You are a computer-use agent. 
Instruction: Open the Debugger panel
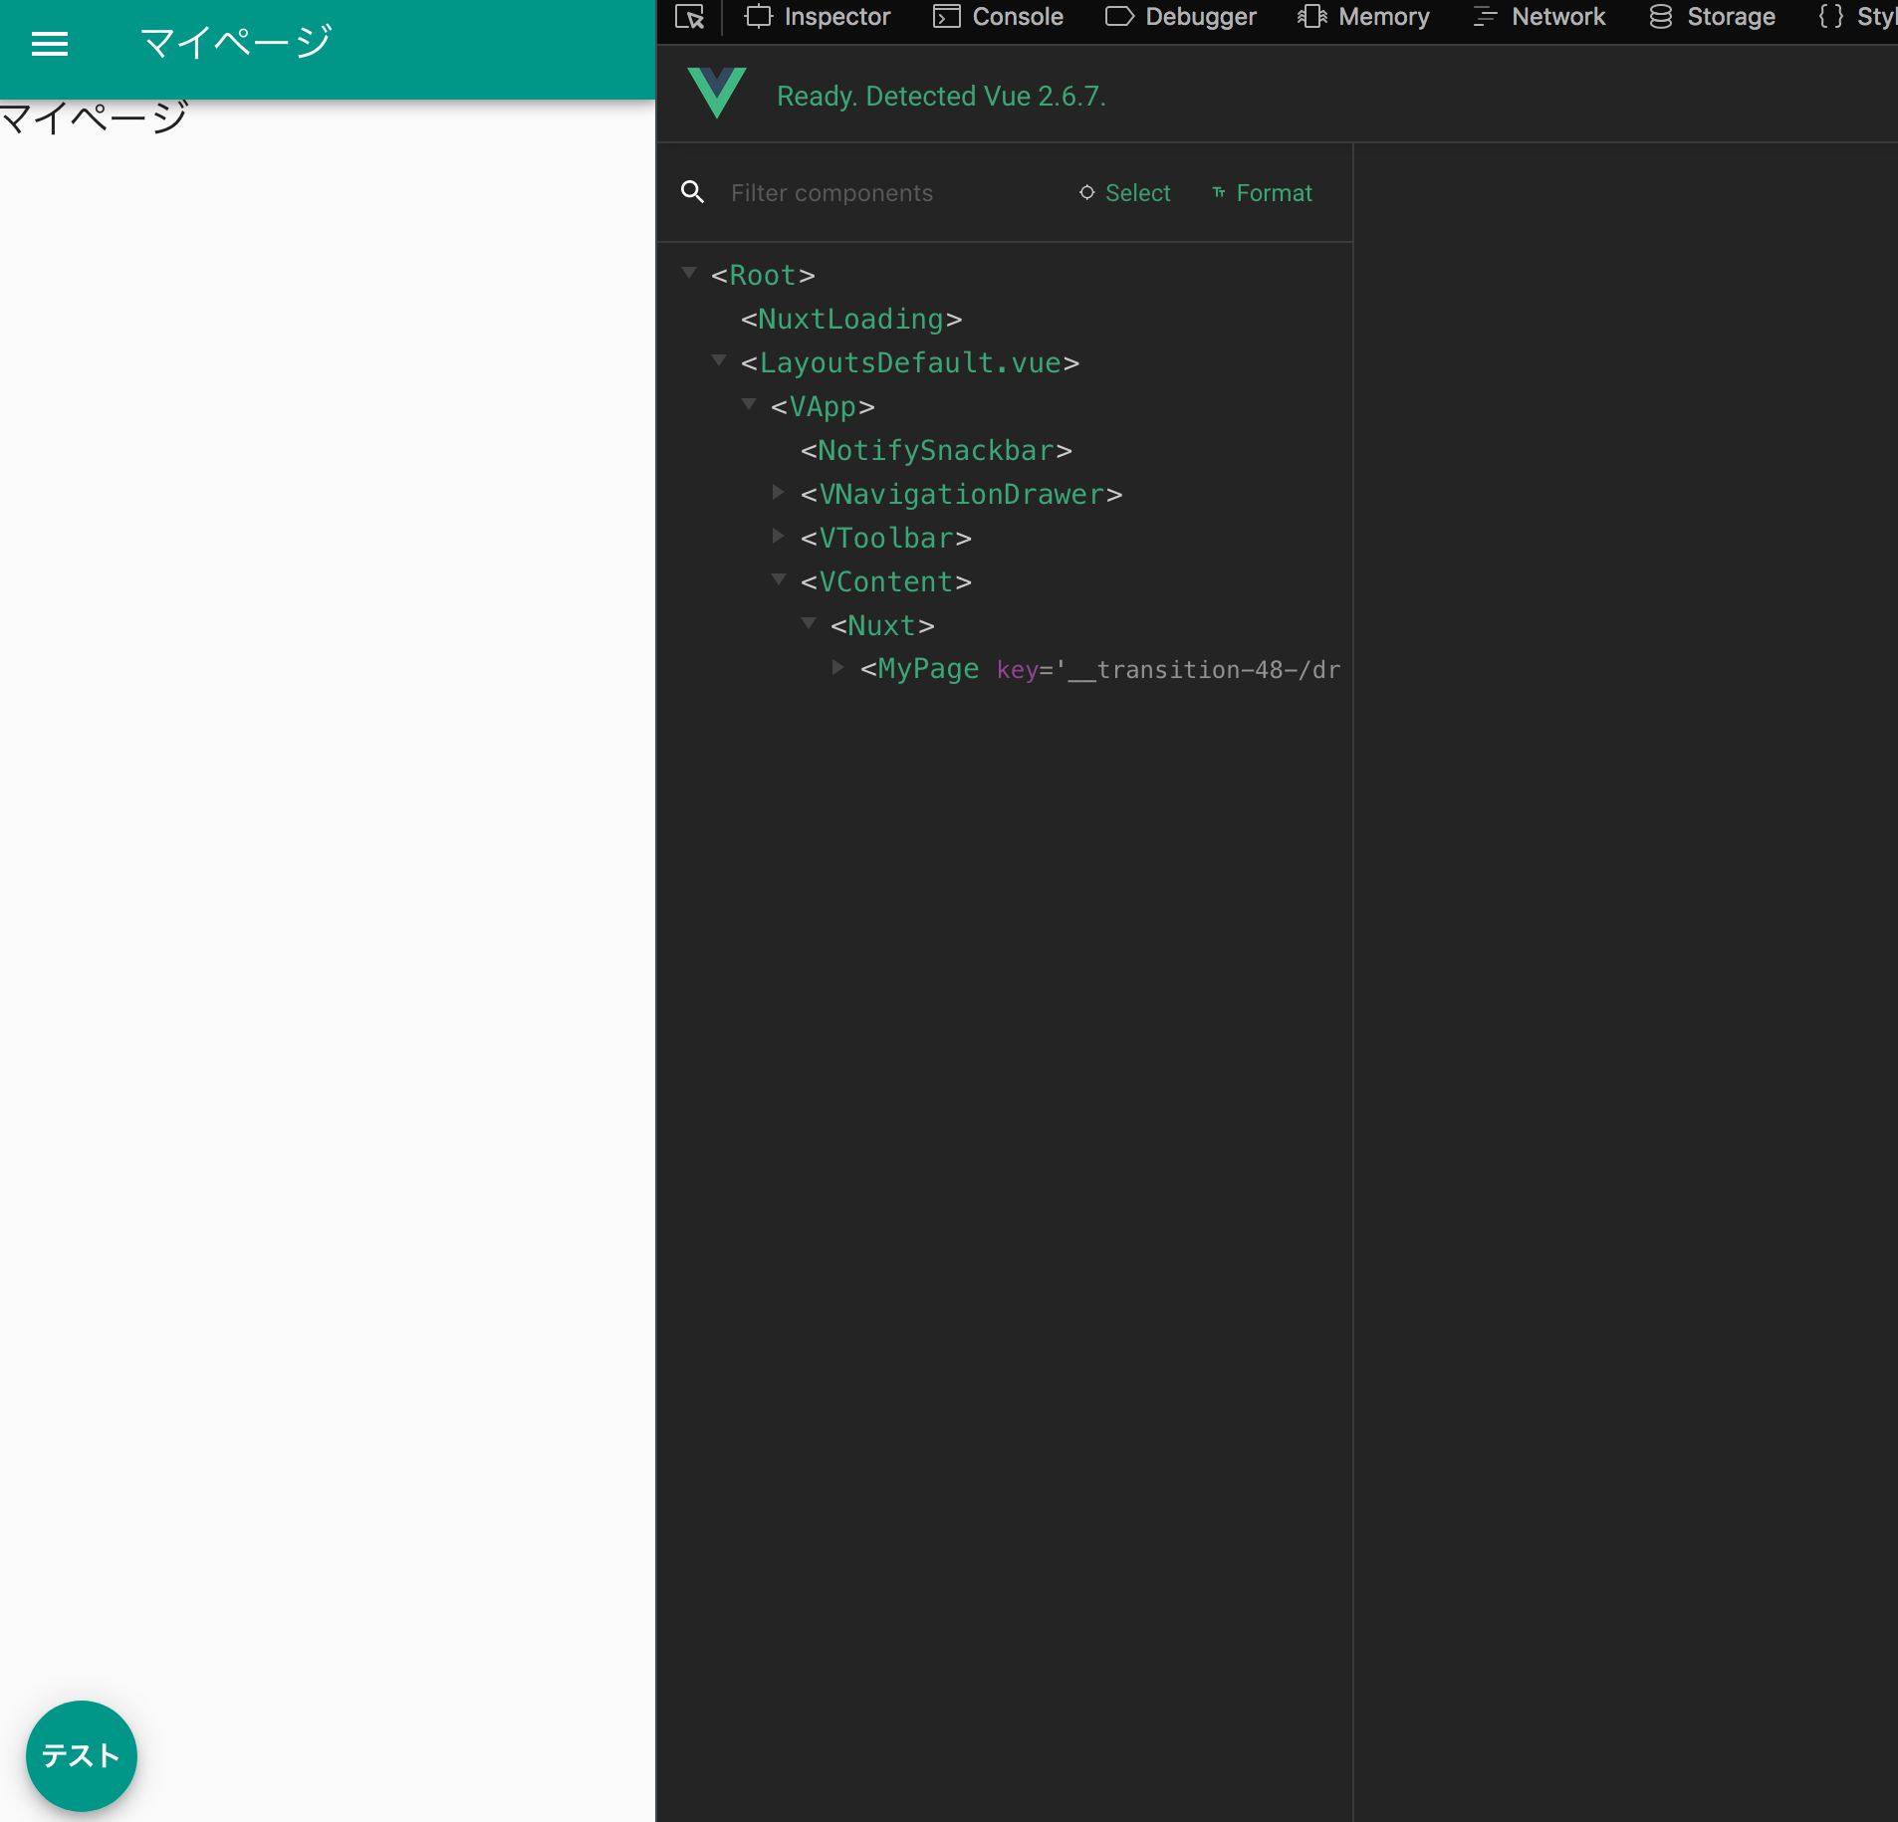(1181, 17)
